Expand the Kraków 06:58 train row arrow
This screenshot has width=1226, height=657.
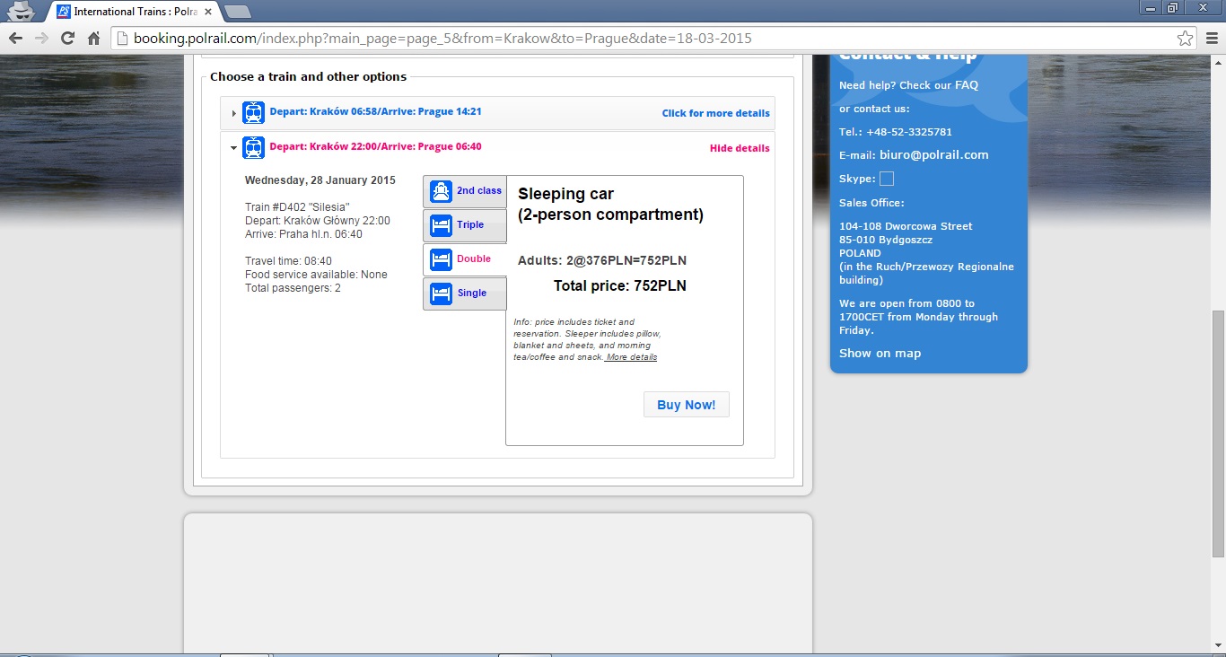point(233,113)
